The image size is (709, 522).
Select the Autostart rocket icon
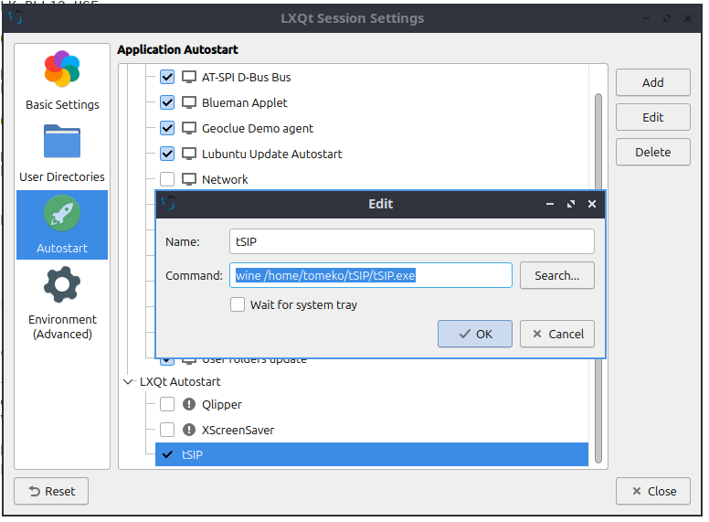62,213
